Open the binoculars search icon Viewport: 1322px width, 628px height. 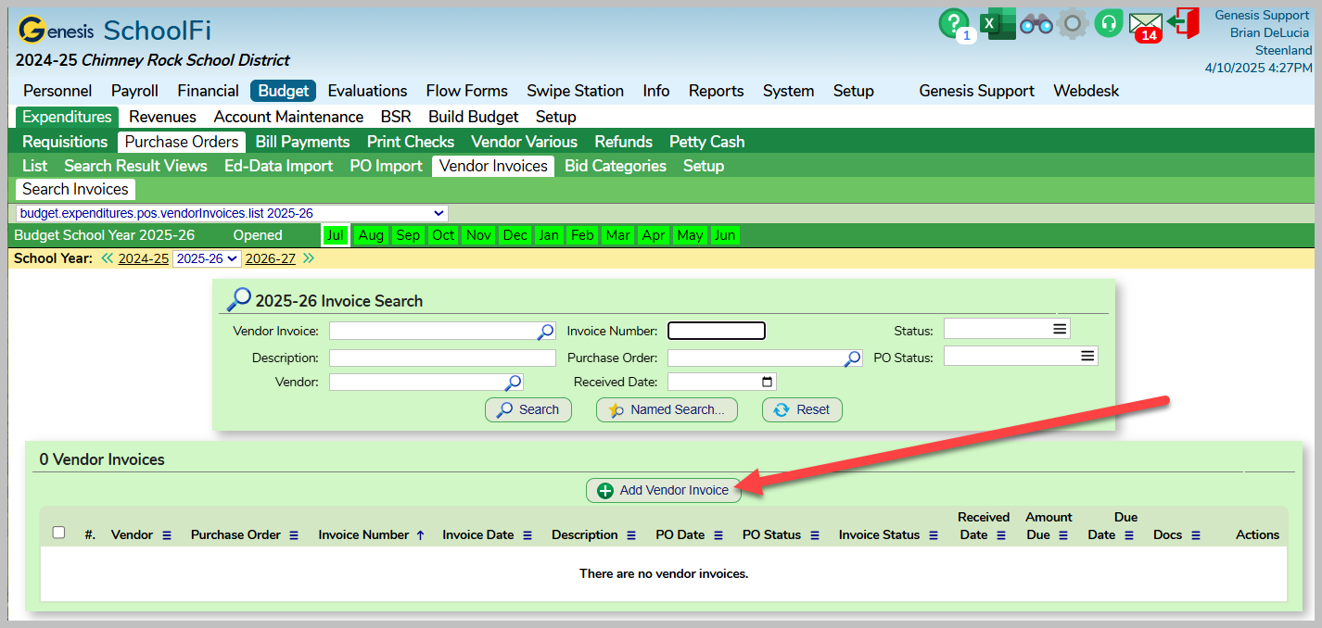coord(1036,25)
